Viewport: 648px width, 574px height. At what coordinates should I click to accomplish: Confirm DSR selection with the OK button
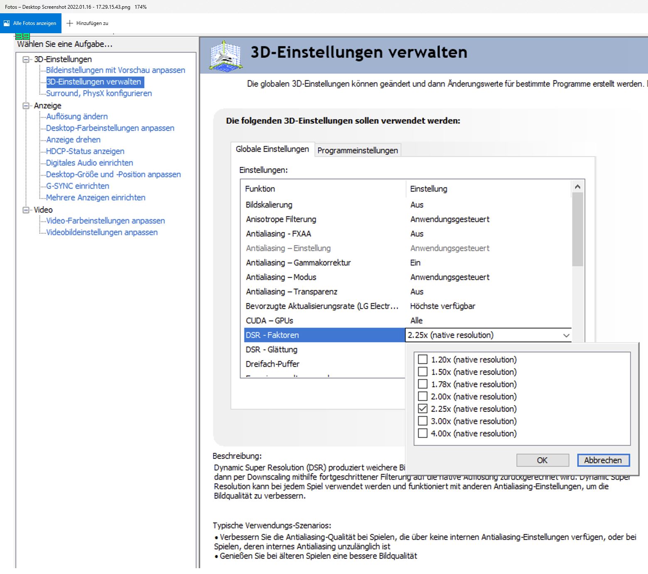(x=542, y=460)
